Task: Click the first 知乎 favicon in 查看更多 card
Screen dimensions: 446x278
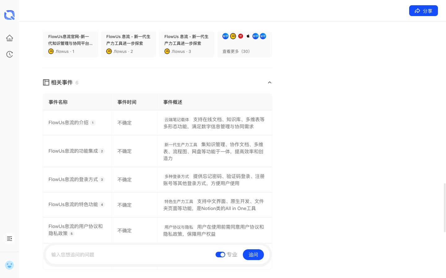Action: [x=225, y=36]
